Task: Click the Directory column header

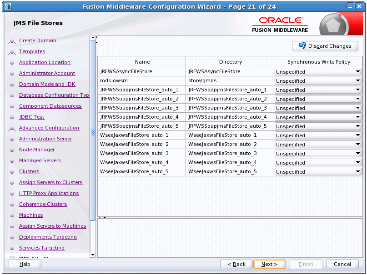Action: click(x=230, y=62)
